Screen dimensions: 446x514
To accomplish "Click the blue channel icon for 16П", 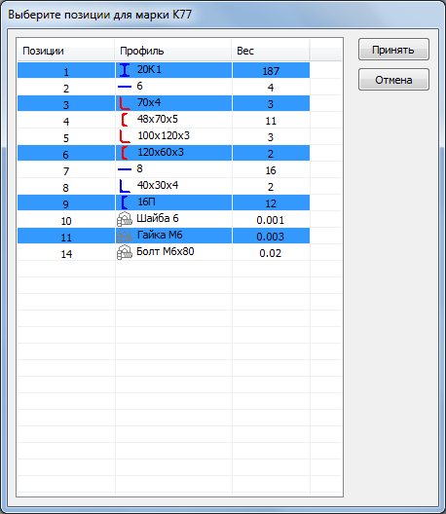I will pyautogui.click(x=125, y=202).
